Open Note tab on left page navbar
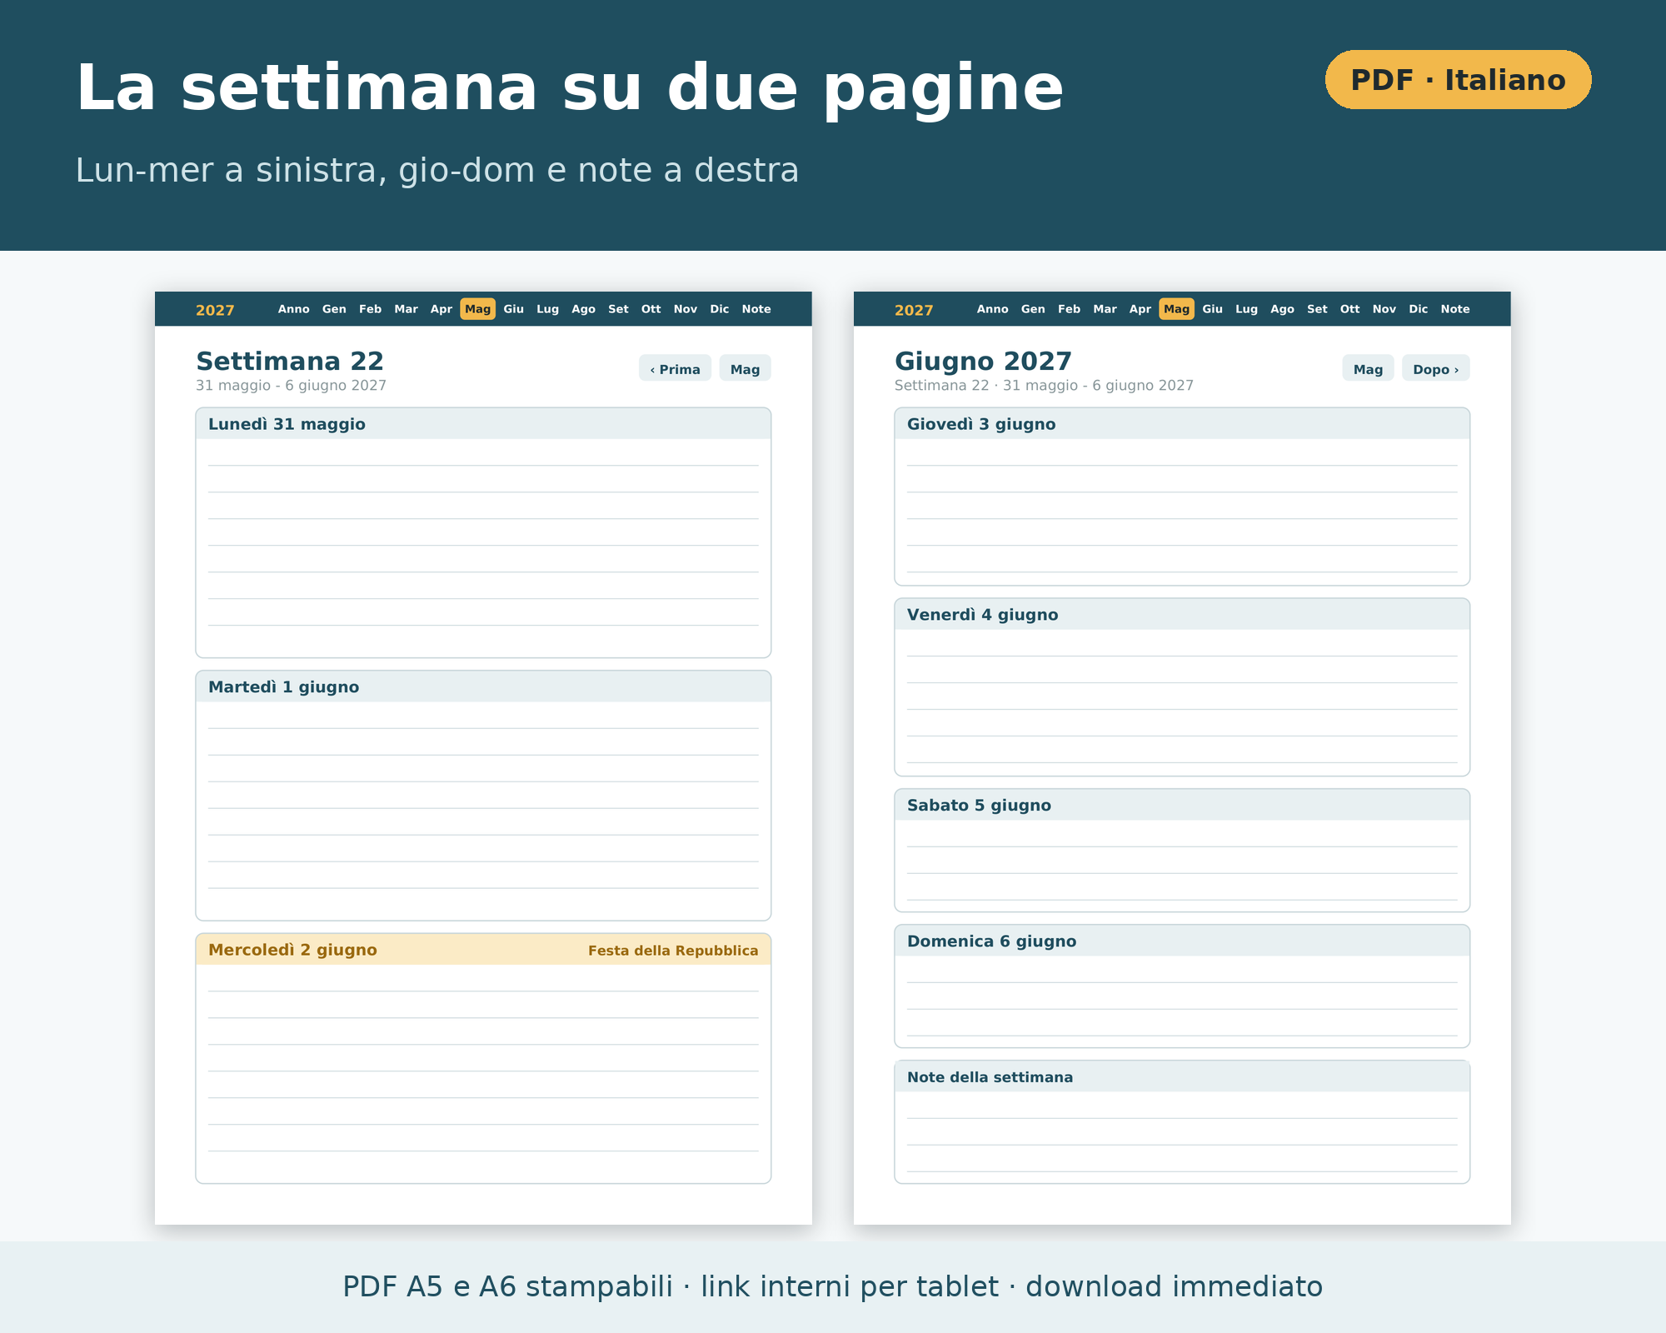Viewport: 1666px width, 1333px height. [x=756, y=309]
